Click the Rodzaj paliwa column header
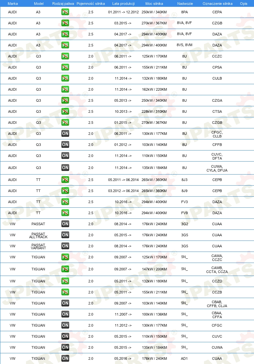 (63, 4)
